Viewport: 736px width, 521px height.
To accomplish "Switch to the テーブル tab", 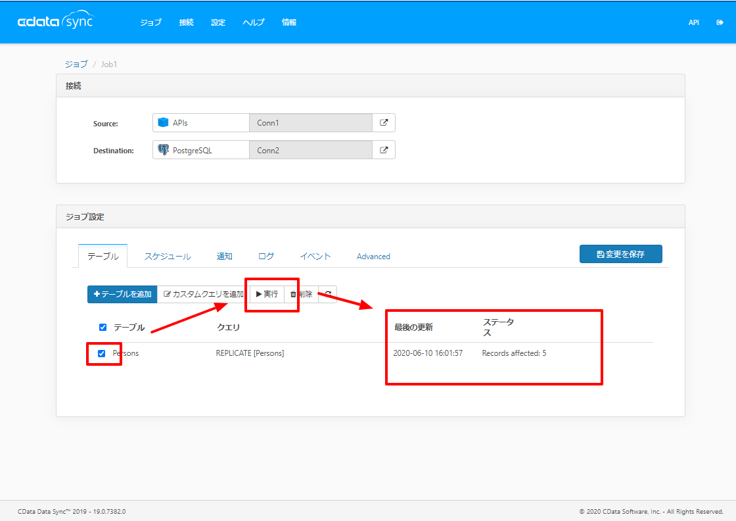I will [103, 256].
